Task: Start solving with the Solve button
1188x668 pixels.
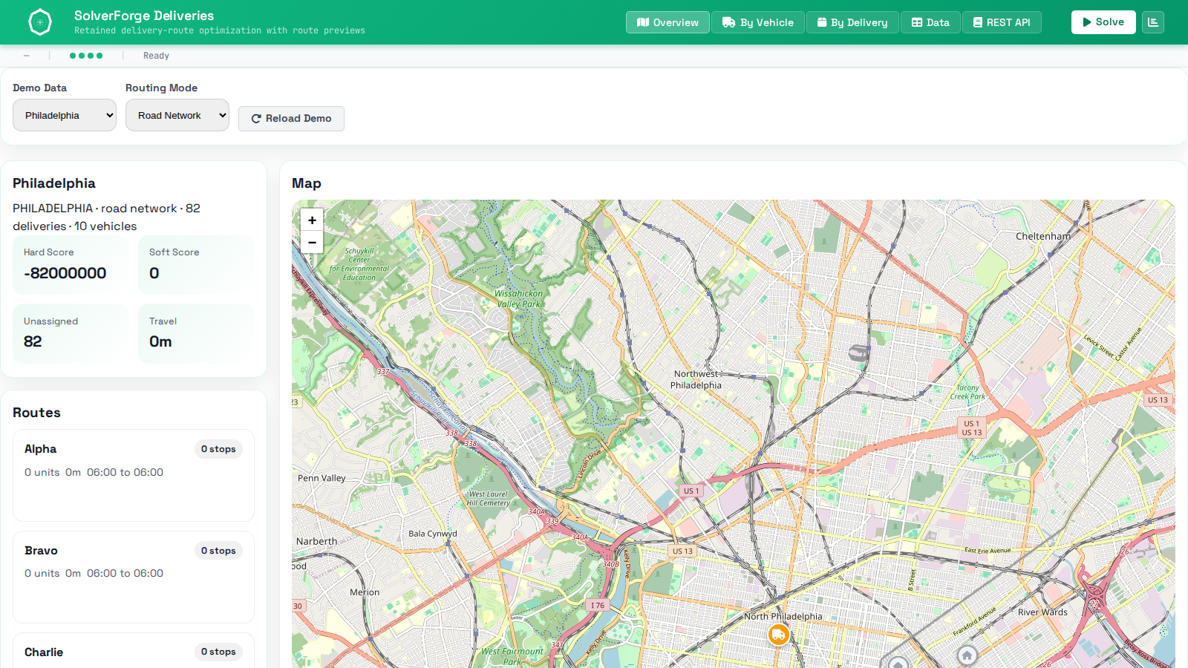Action: tap(1103, 22)
